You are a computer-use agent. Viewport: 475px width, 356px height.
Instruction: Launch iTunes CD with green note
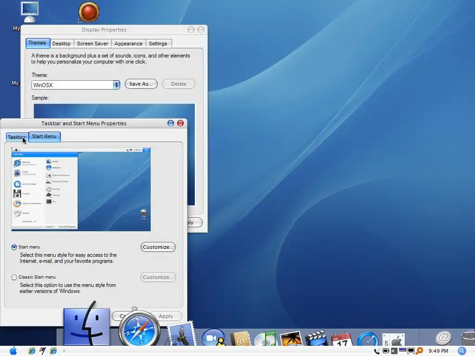(266, 338)
